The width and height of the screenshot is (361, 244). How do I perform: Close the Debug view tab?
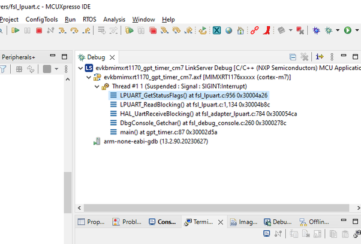tap(112, 57)
